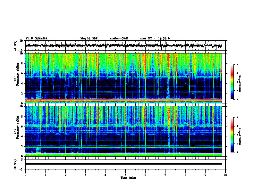Click the "ch.1(V)" waveform axis label
254x196 pixels.
tap(15, 45)
